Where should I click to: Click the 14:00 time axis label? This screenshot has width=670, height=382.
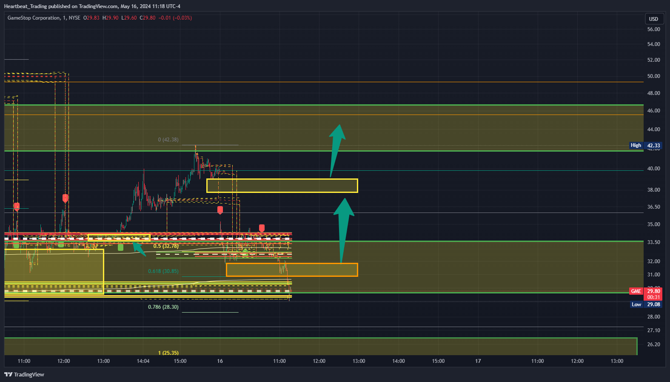(x=399, y=361)
